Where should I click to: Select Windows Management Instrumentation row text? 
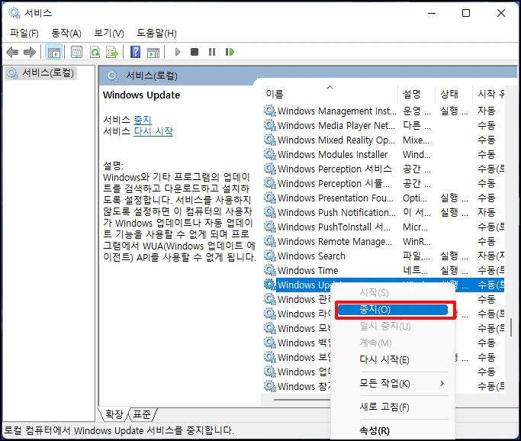[x=337, y=111]
